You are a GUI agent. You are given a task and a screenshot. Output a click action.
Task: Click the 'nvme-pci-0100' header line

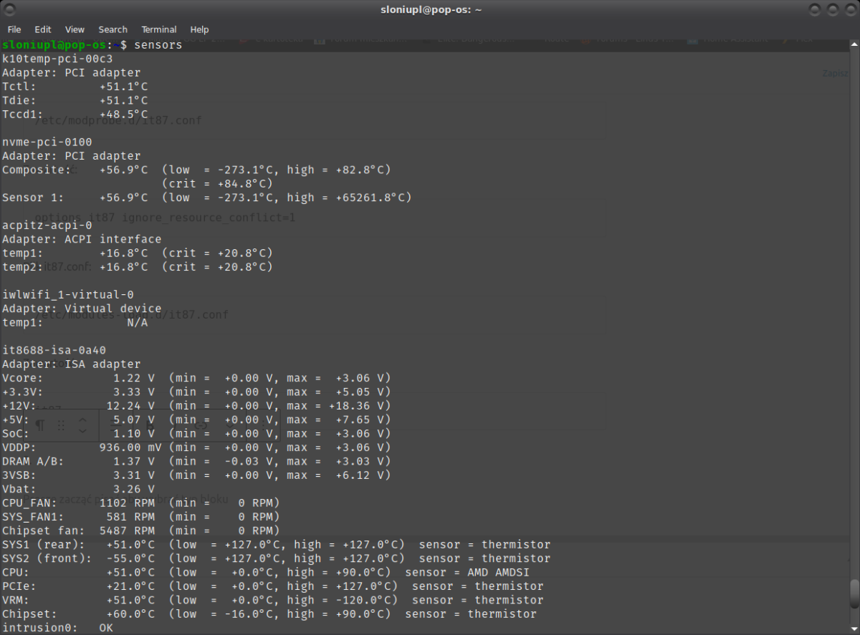[x=47, y=142]
